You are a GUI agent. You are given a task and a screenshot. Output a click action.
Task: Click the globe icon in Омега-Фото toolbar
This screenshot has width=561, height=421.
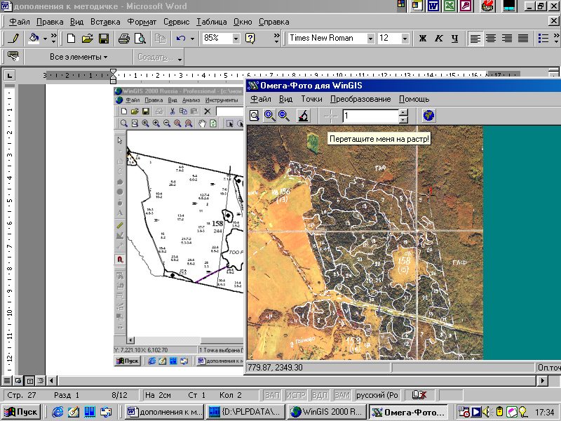tap(428, 116)
